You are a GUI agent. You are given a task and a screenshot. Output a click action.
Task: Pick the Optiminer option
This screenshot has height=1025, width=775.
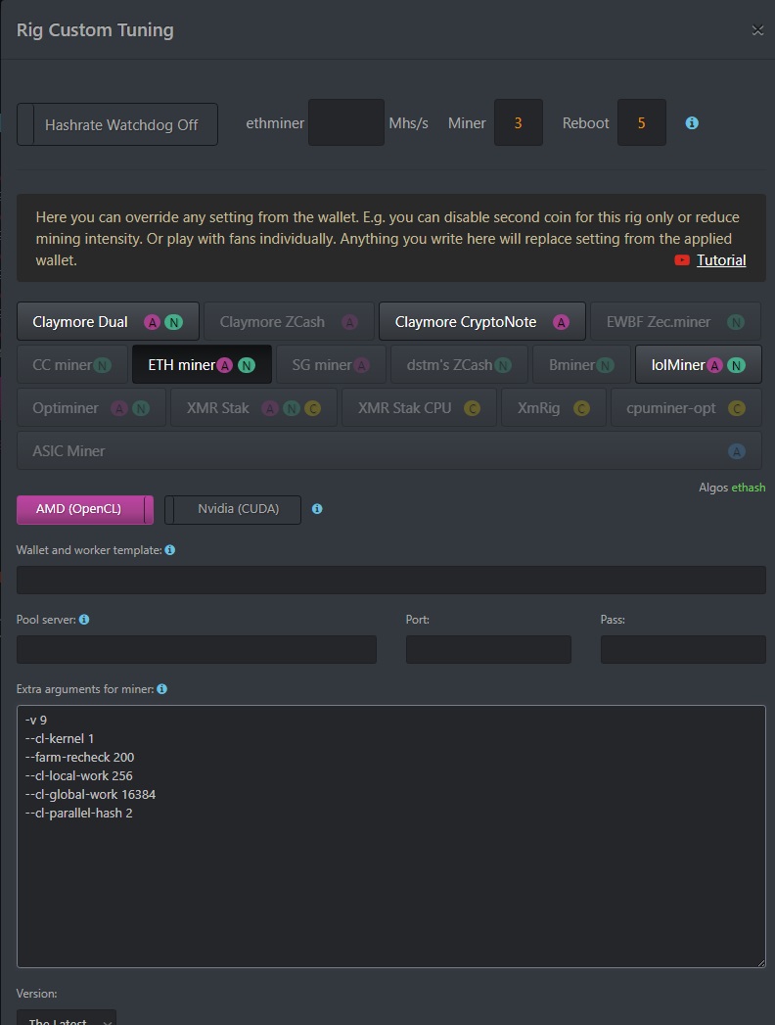click(x=91, y=408)
